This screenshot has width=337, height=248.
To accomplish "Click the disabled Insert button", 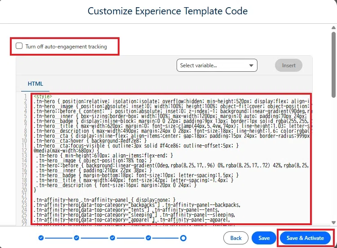I will [288, 65].
